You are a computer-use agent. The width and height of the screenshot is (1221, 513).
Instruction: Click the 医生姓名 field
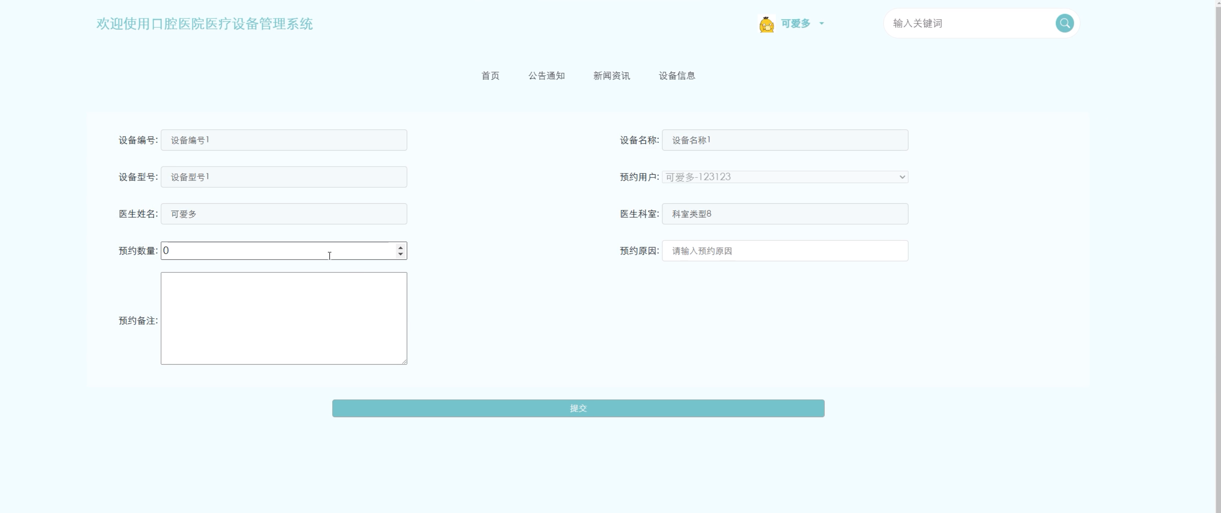284,214
